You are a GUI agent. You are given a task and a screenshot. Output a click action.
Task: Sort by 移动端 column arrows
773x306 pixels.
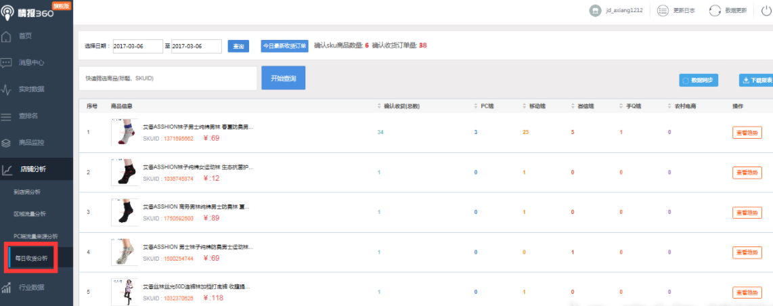(523, 106)
